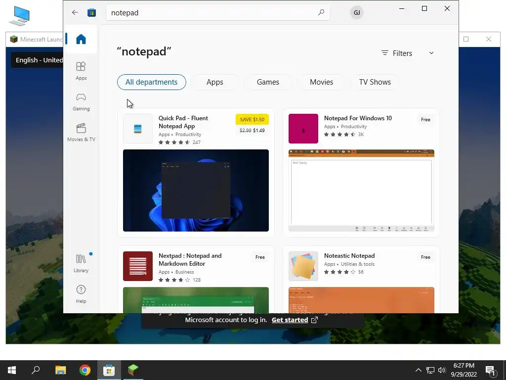
Task: Open the notification center icon
Action: (x=491, y=370)
